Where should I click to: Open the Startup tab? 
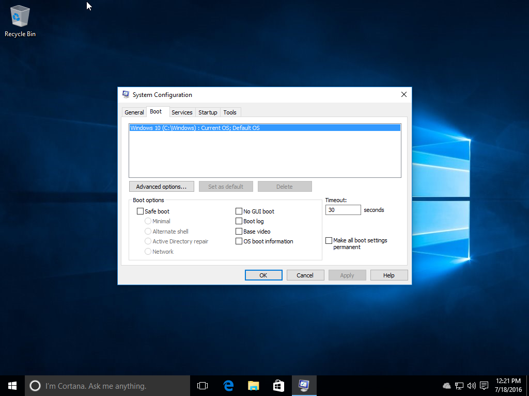pyautogui.click(x=208, y=112)
